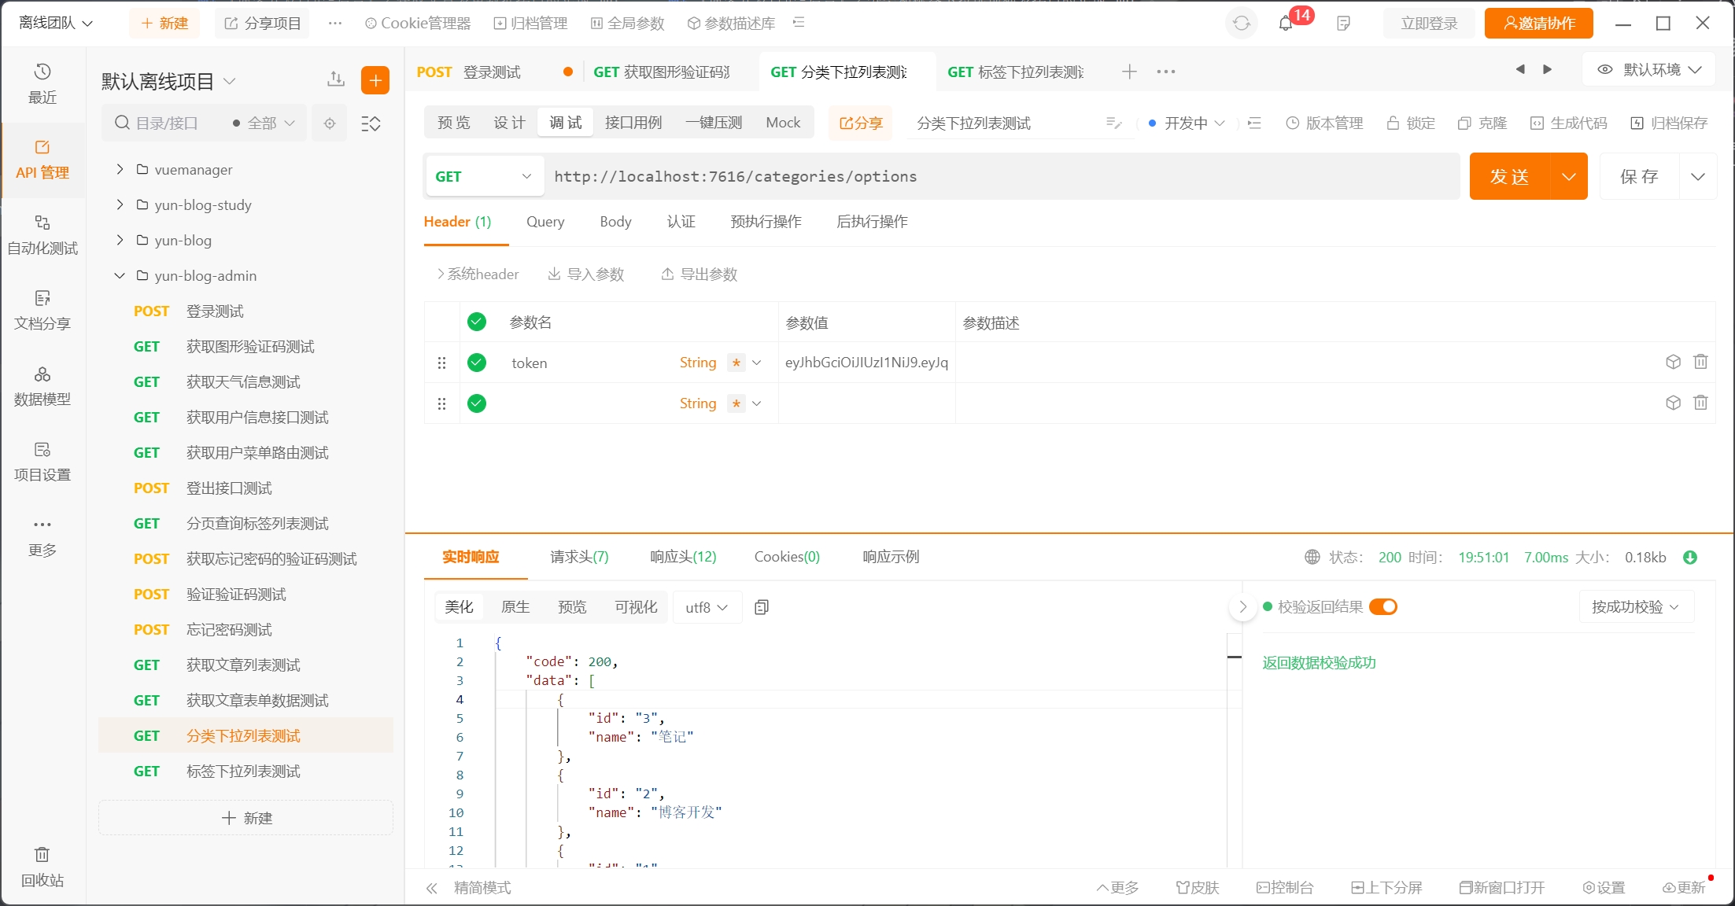The width and height of the screenshot is (1735, 906).
Task: Delete the token header row with trash icon
Action: pos(1700,362)
